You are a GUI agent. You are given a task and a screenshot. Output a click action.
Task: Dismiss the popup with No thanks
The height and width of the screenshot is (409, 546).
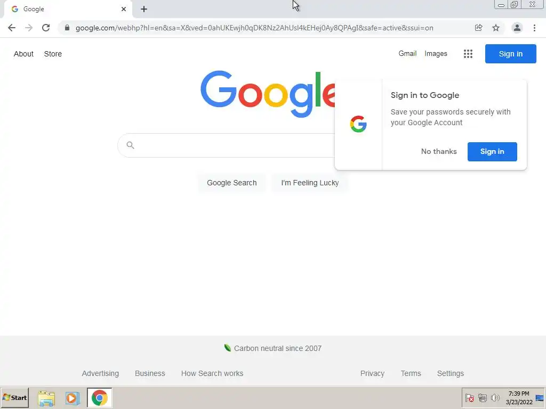(439, 152)
